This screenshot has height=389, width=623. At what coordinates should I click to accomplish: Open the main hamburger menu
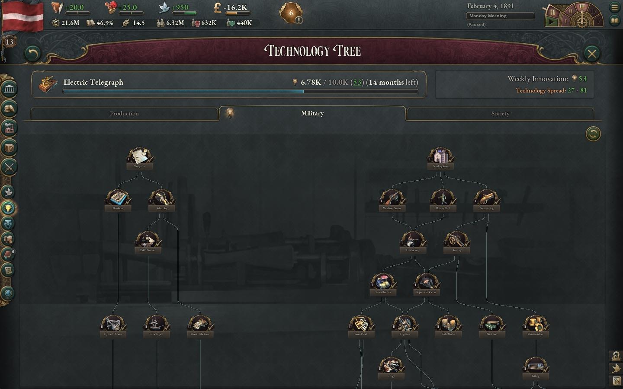tap(615, 7)
